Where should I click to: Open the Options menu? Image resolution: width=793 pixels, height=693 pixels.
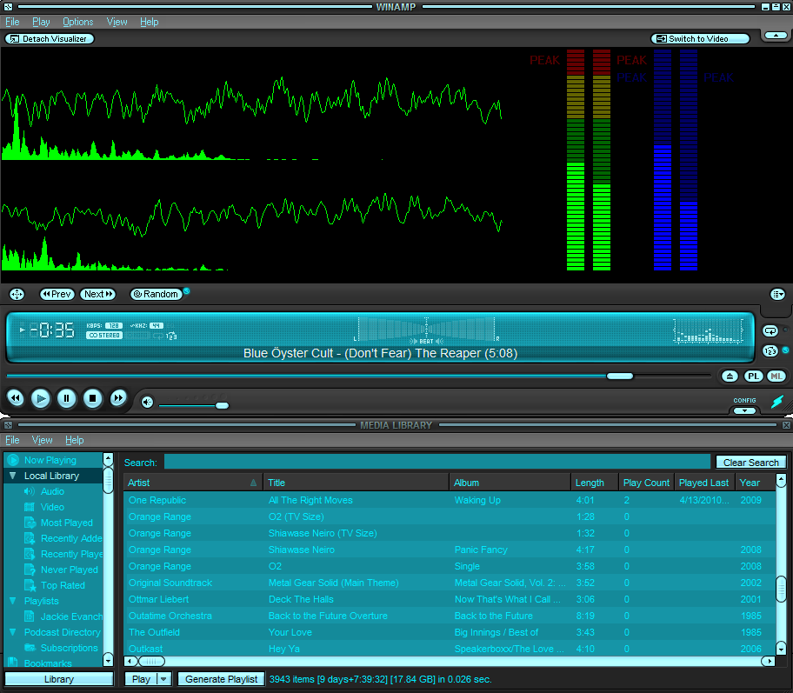point(78,22)
